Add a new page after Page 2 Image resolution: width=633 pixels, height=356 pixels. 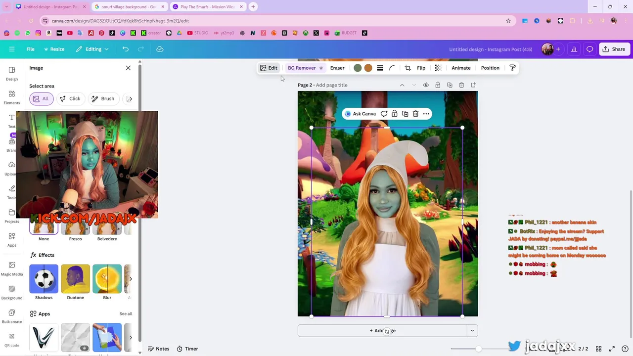pyautogui.click(x=473, y=85)
